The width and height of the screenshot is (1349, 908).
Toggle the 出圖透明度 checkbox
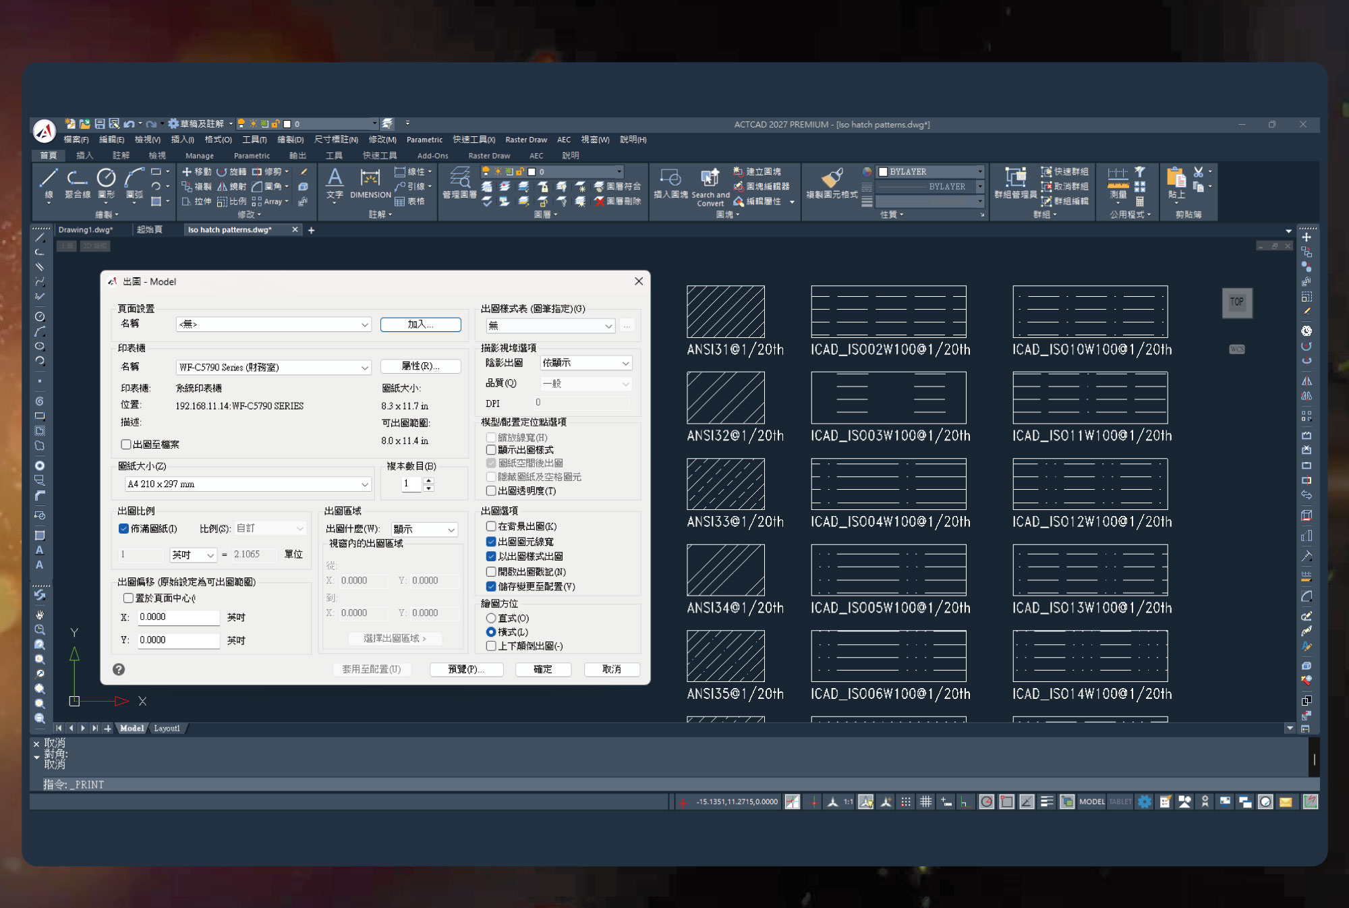491,491
